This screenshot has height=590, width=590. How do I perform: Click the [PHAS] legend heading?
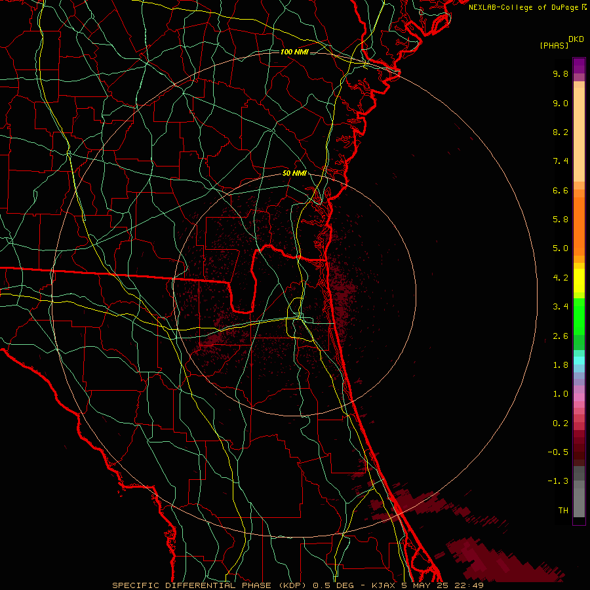(554, 46)
